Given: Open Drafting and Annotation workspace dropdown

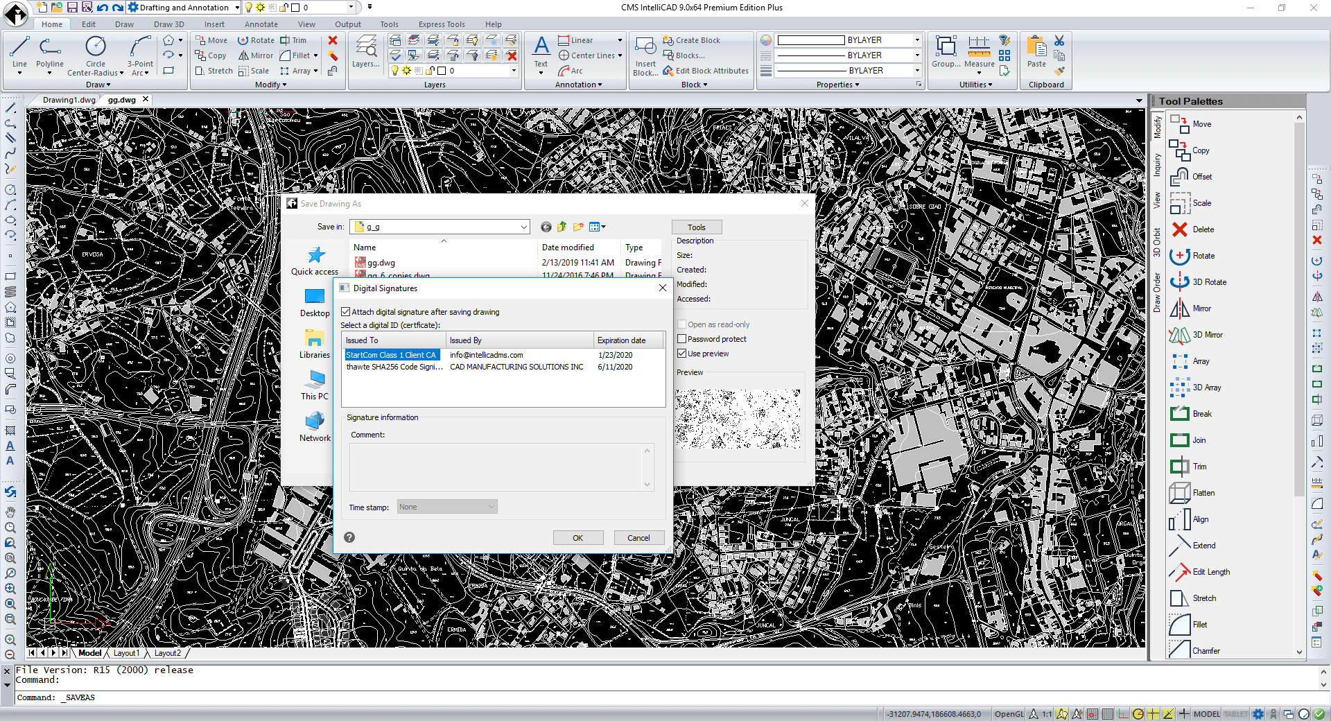Looking at the screenshot, I should (x=236, y=8).
